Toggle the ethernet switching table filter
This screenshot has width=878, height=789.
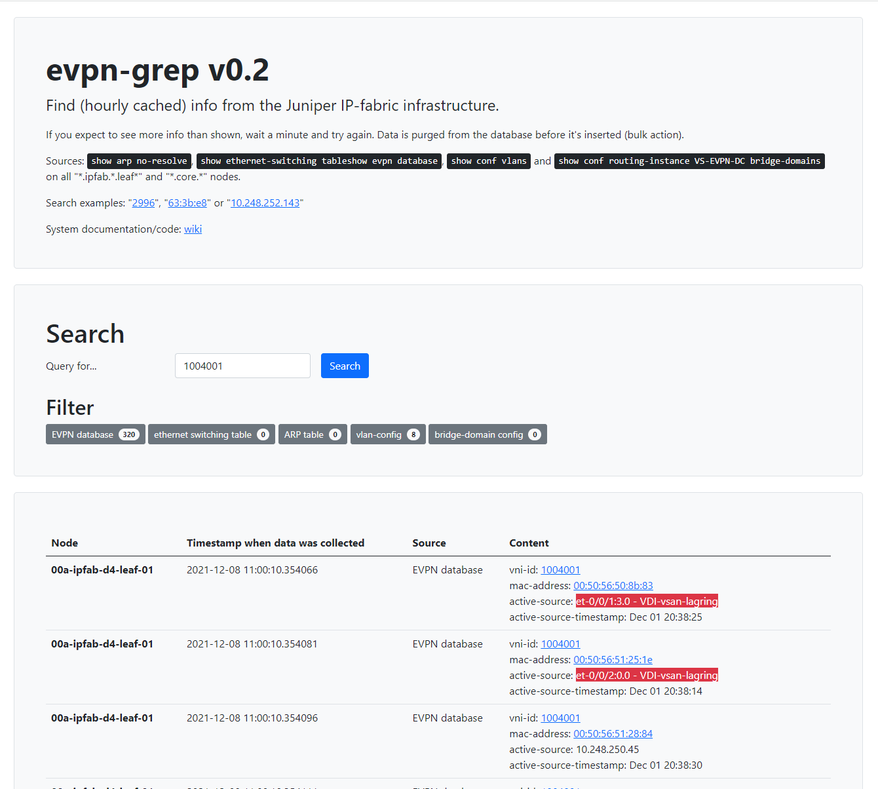point(212,434)
